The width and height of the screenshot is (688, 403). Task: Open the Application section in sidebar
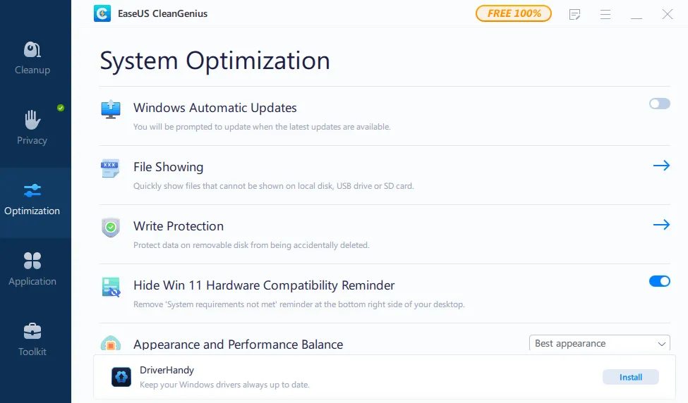[32, 269]
